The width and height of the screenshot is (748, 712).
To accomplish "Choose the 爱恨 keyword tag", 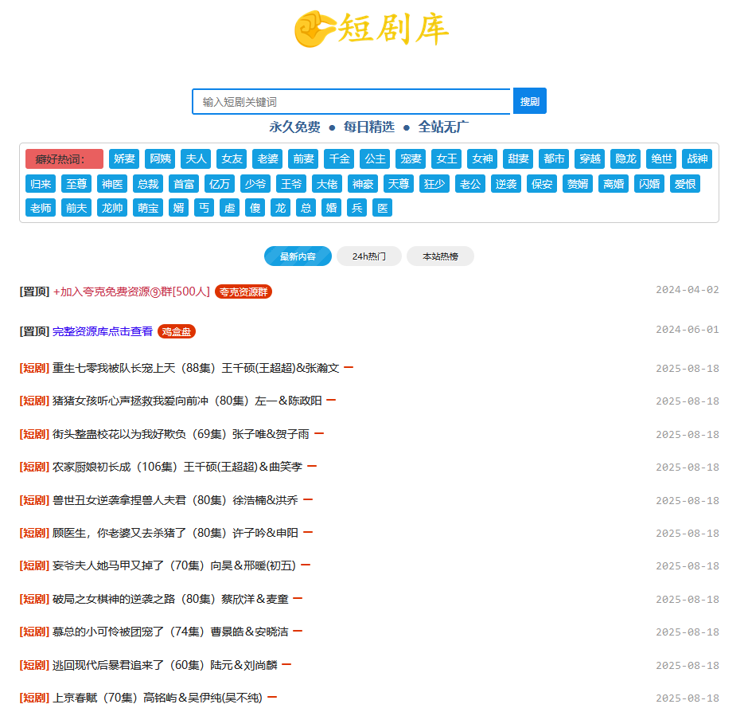I will point(685,184).
